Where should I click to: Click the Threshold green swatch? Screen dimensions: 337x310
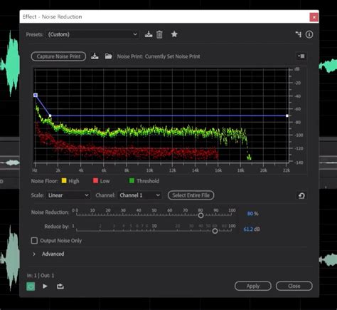click(132, 181)
